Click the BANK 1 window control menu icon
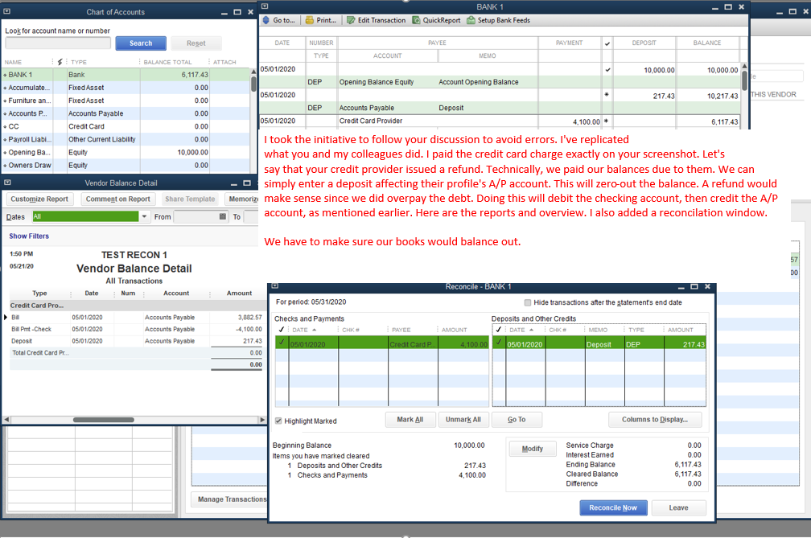 click(265, 6)
